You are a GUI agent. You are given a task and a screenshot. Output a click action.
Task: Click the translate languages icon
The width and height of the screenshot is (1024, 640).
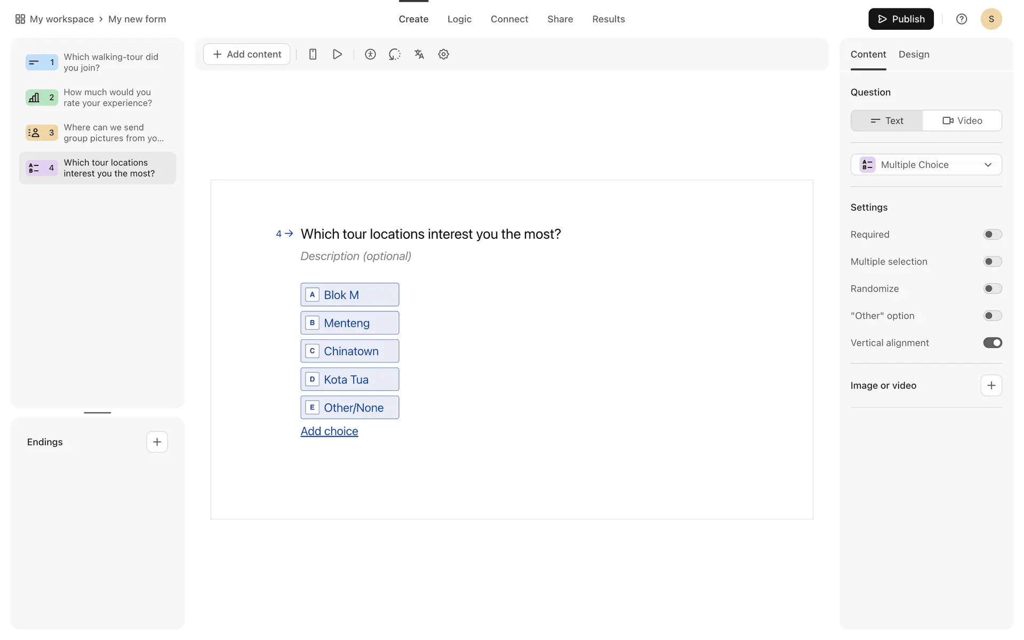point(419,54)
